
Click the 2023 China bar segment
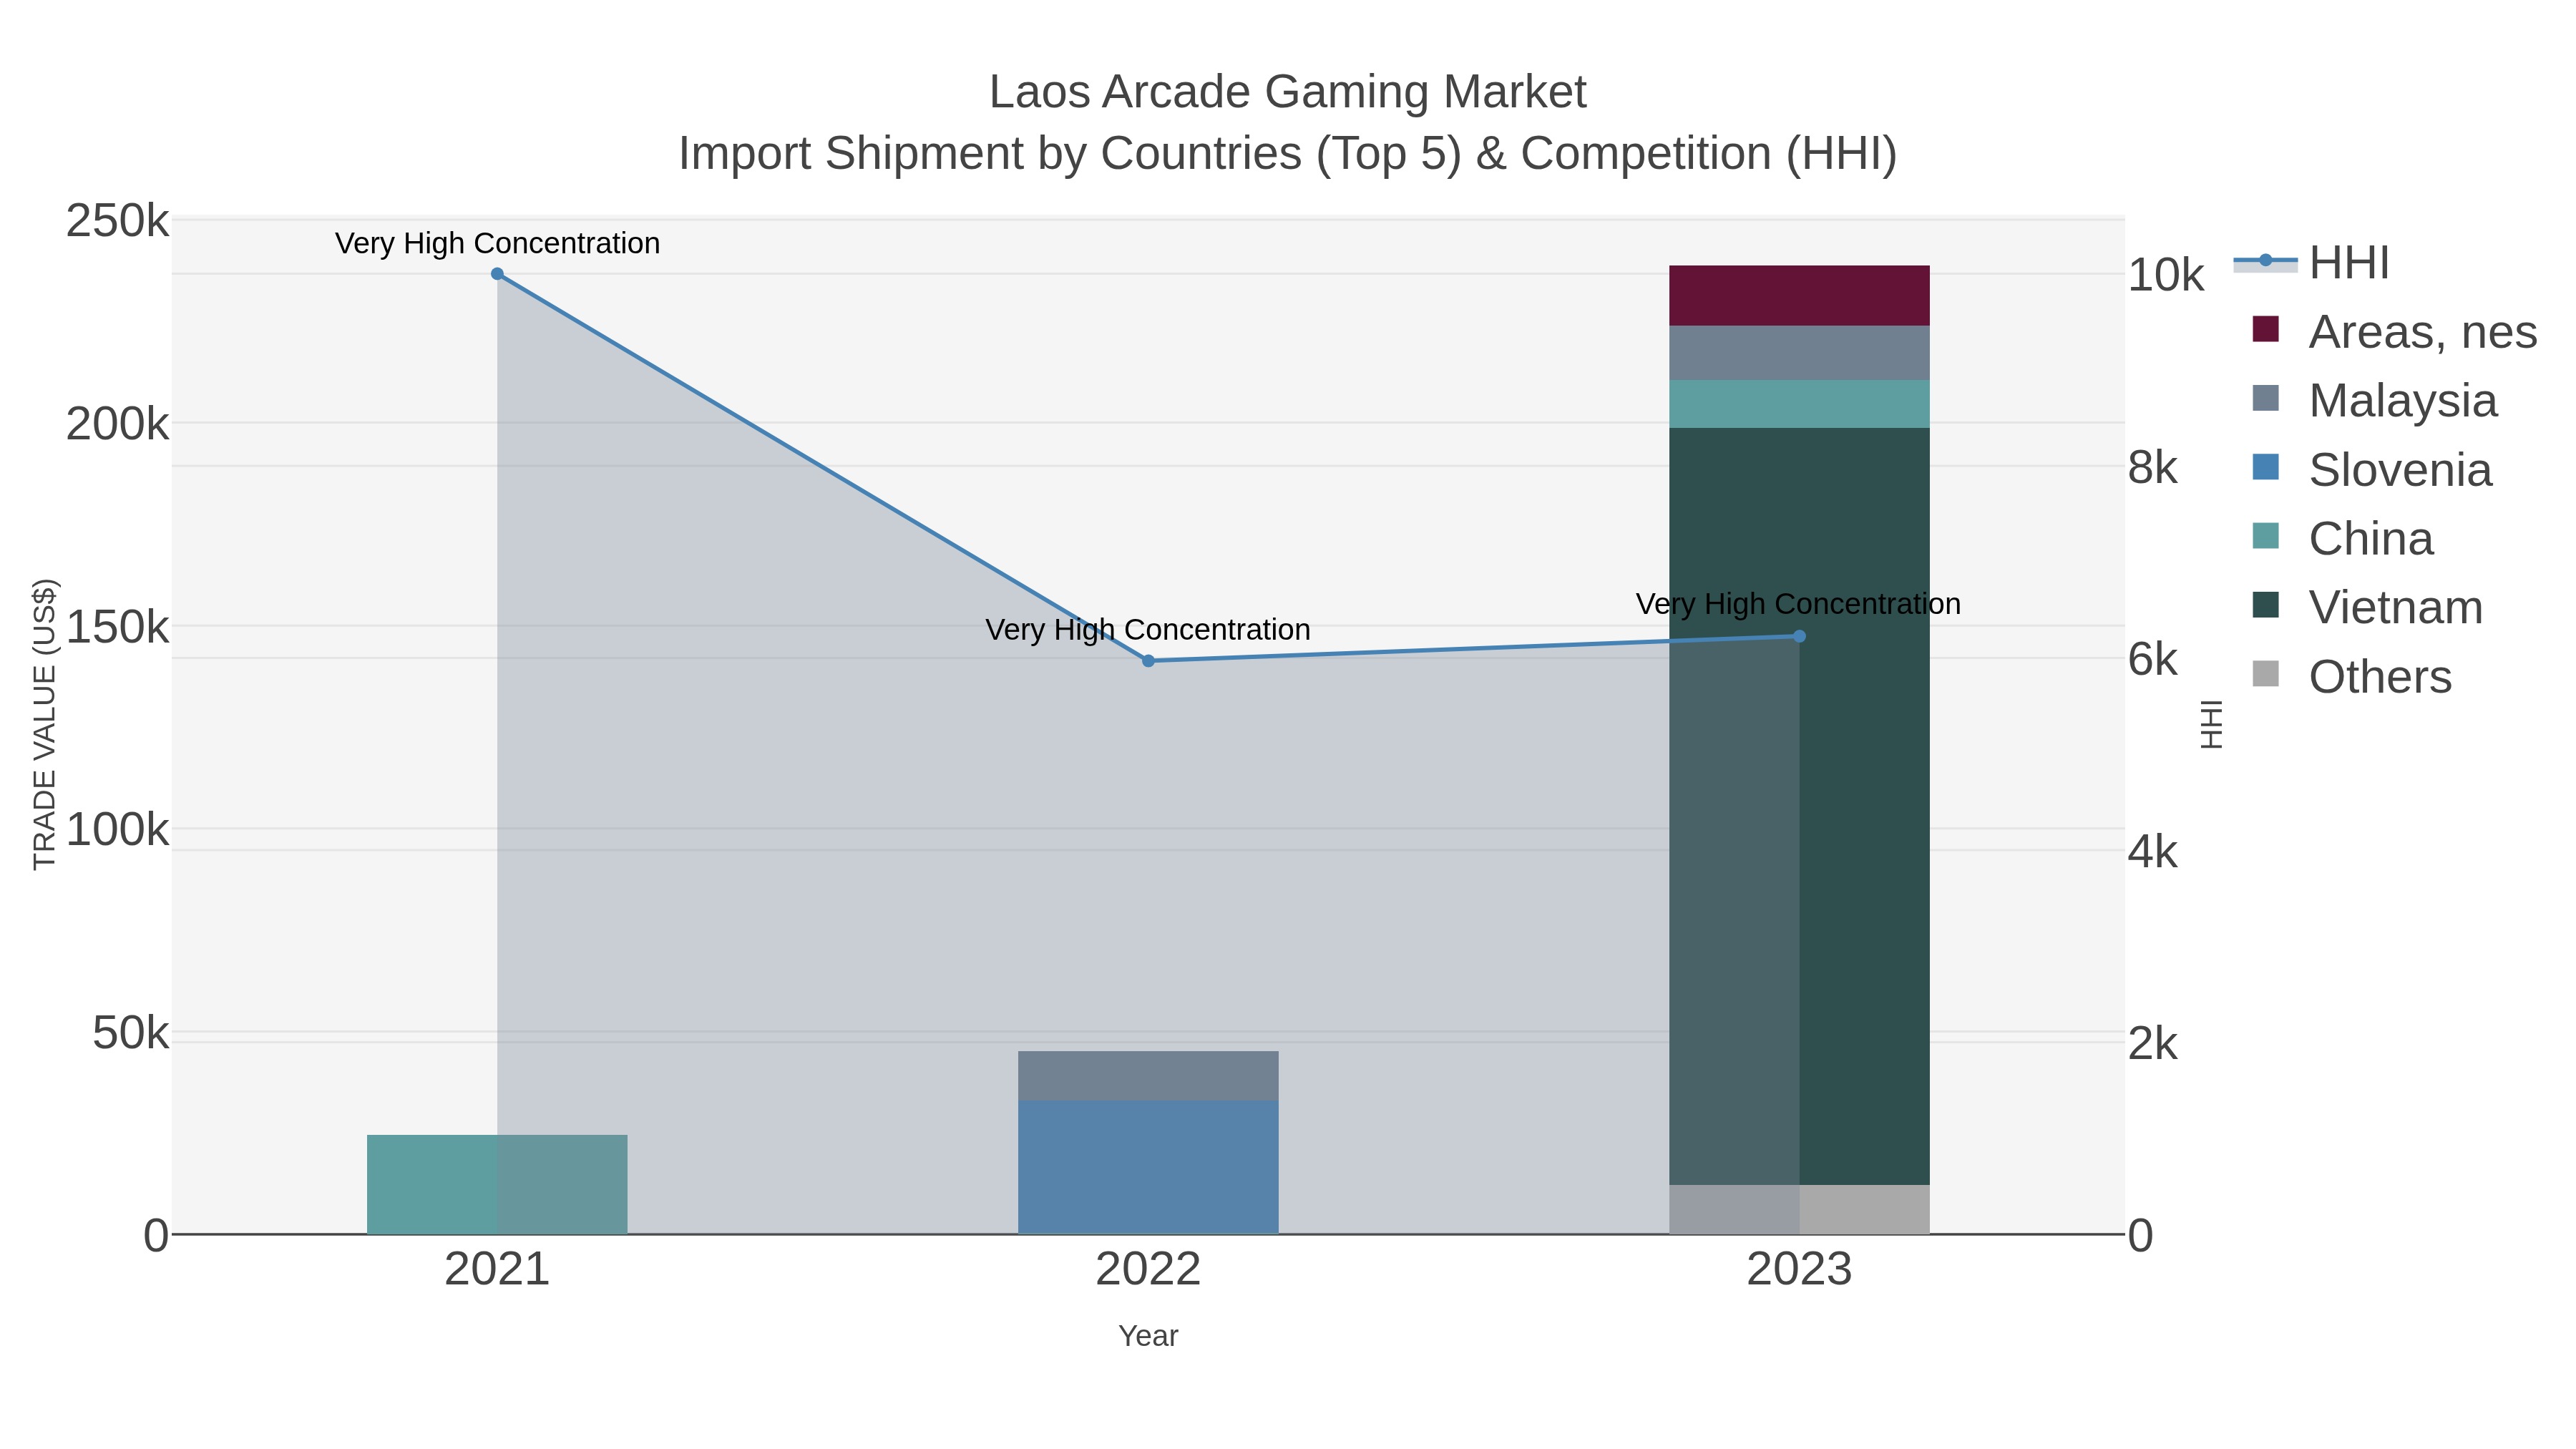(x=1799, y=404)
